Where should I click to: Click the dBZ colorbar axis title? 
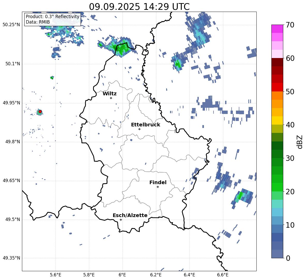[300, 142]
